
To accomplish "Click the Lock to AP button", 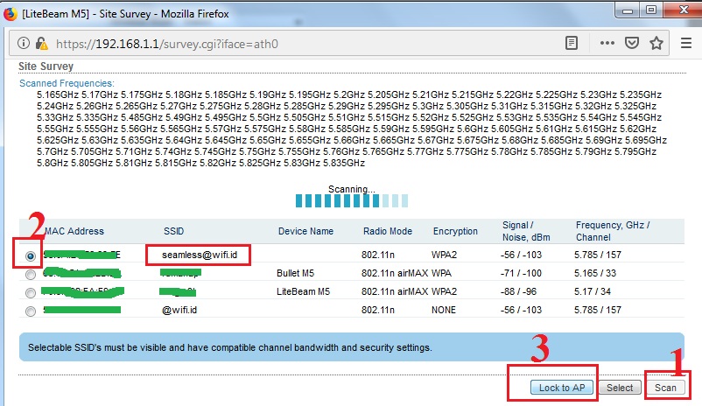I will point(562,388).
